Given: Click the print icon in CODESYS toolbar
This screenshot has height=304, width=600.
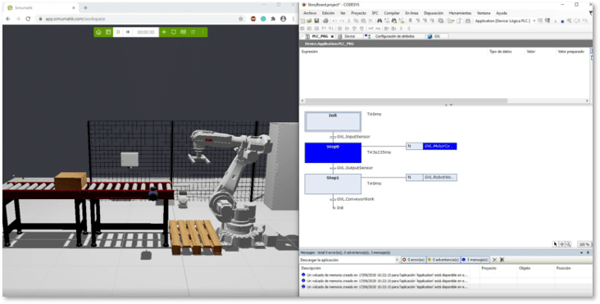Looking at the screenshot, I should [x=325, y=20].
